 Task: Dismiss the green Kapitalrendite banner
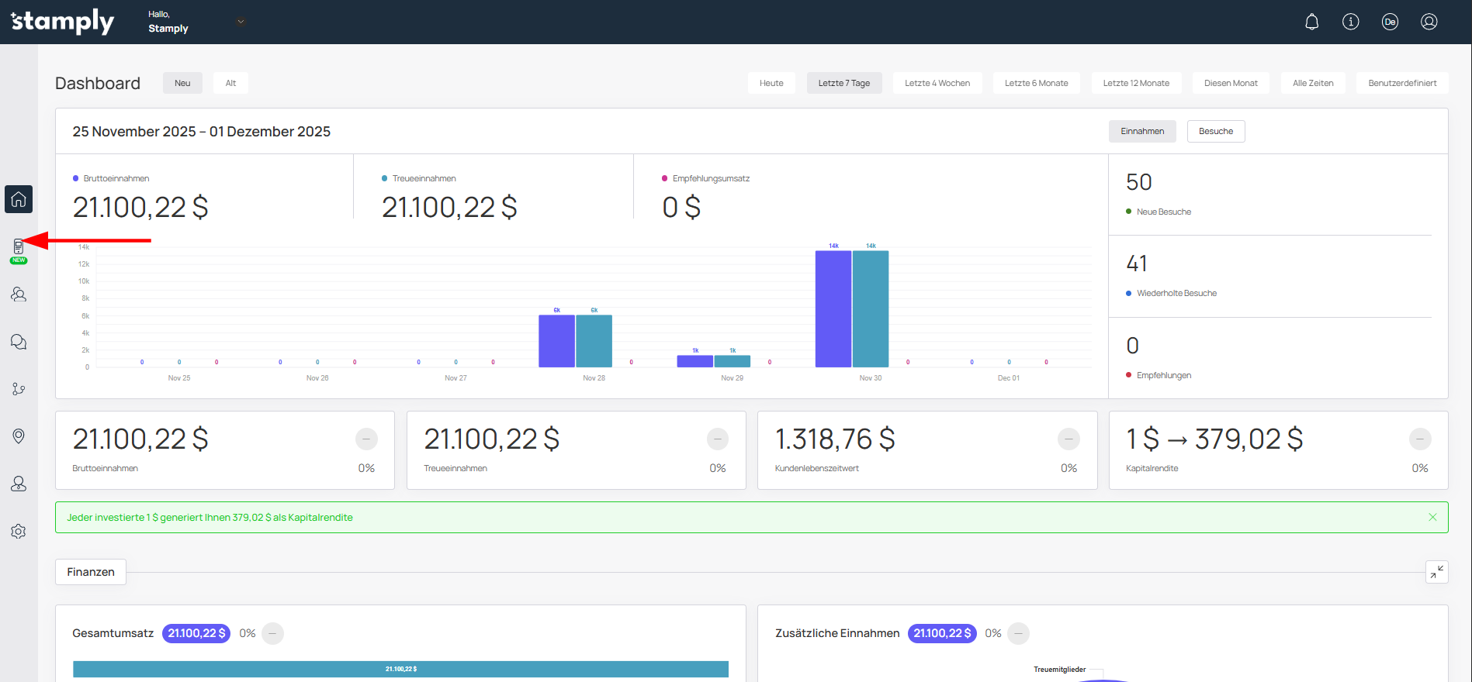1432,517
